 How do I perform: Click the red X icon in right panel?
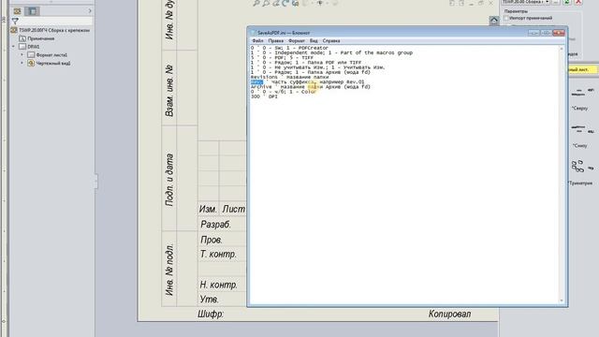point(578,2)
